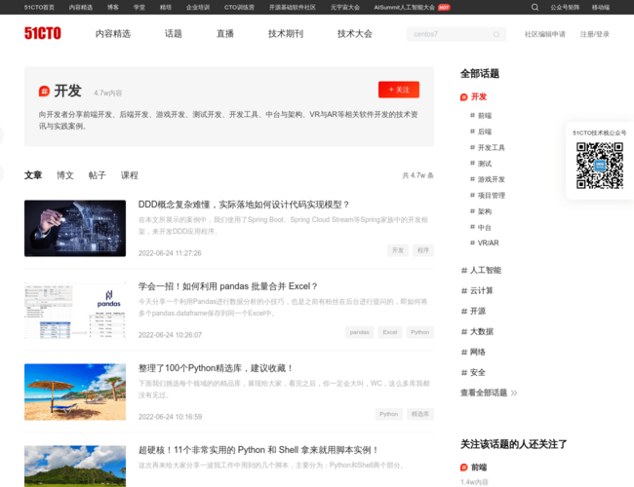Open # 人工智能 topic
634x487 pixels.
(481, 270)
